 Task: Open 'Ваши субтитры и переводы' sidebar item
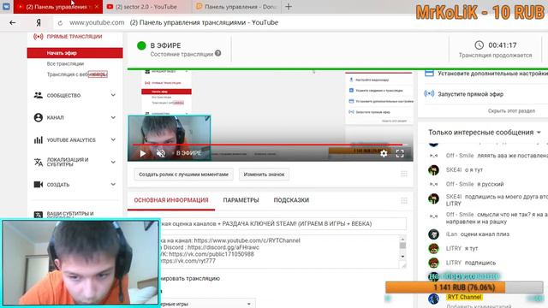tap(70, 215)
